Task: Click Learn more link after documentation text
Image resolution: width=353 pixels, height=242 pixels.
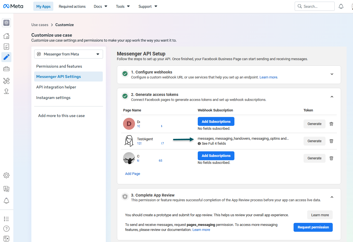Action: (201, 230)
